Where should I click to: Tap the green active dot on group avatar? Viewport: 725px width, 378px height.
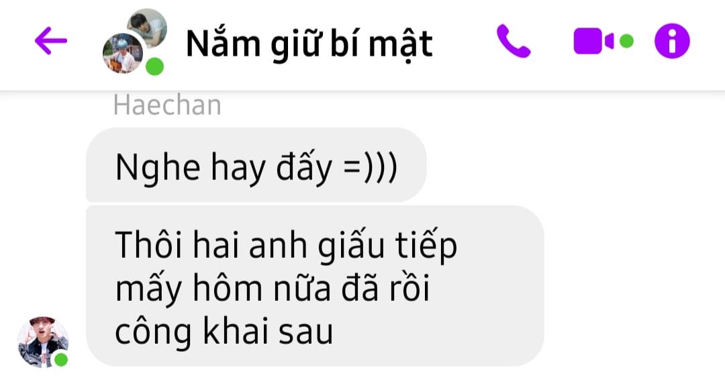click(x=154, y=66)
